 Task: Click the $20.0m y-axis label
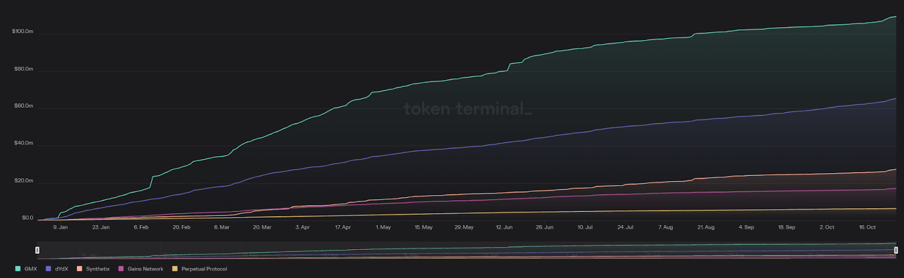24,181
